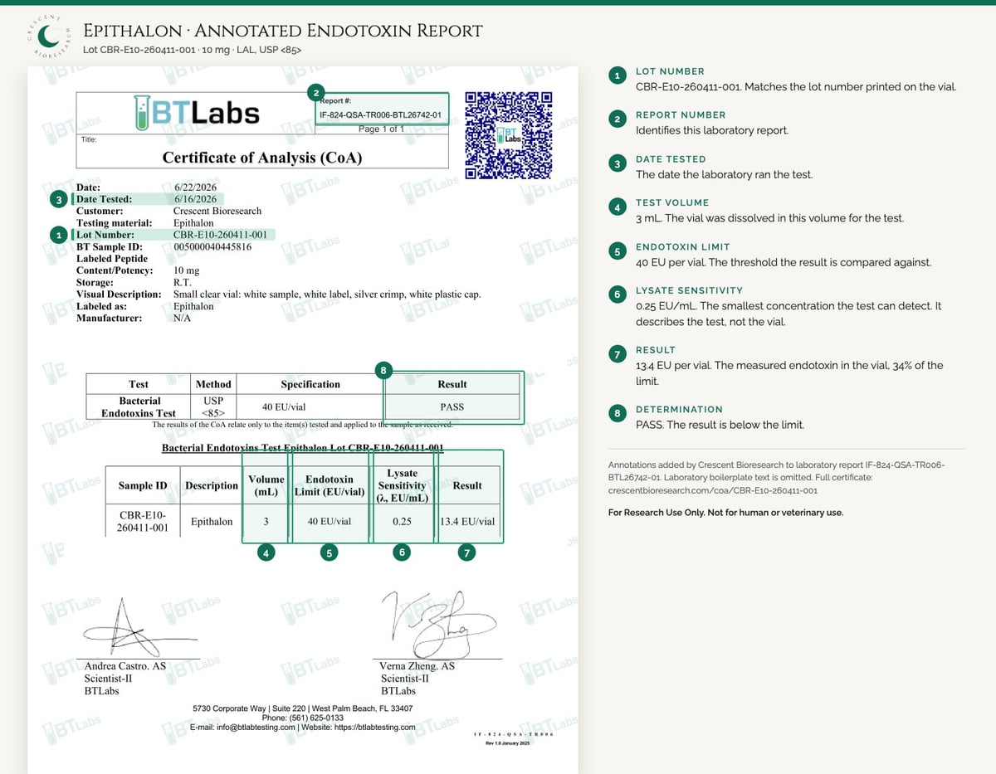Click the 'PASS' result cell
This screenshot has height=774, width=996.
(452, 406)
